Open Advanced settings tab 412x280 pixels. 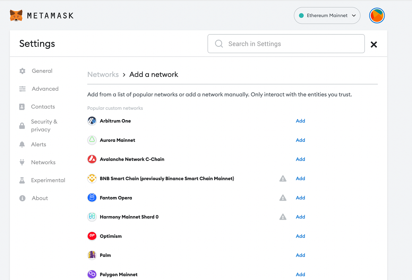click(45, 89)
